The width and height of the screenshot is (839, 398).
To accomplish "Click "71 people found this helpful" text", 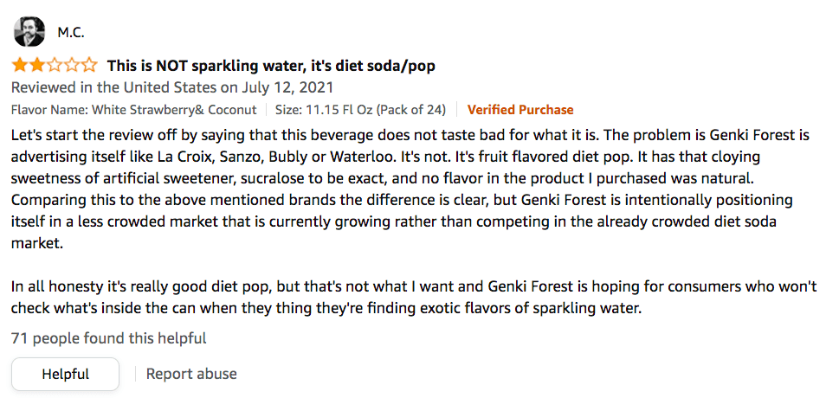I will 109,338.
